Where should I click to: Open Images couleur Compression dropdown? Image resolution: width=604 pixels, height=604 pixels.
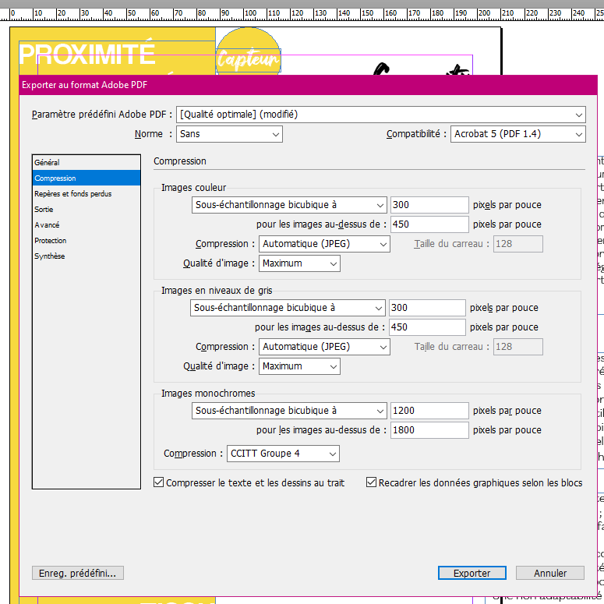[x=324, y=244]
